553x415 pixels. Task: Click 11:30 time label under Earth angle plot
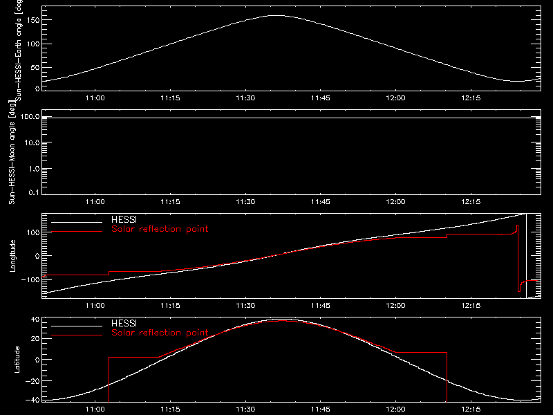click(x=245, y=98)
